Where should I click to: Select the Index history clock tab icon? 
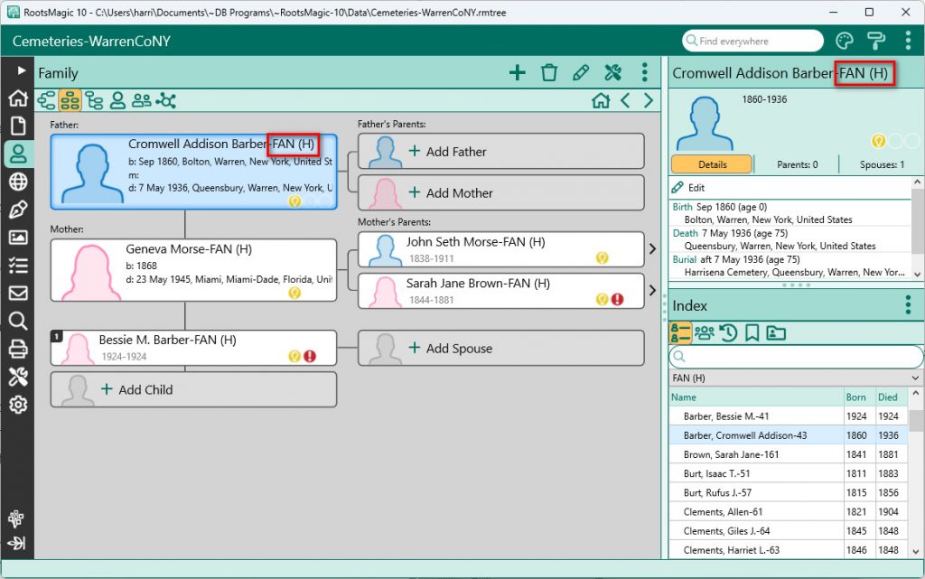[729, 333]
